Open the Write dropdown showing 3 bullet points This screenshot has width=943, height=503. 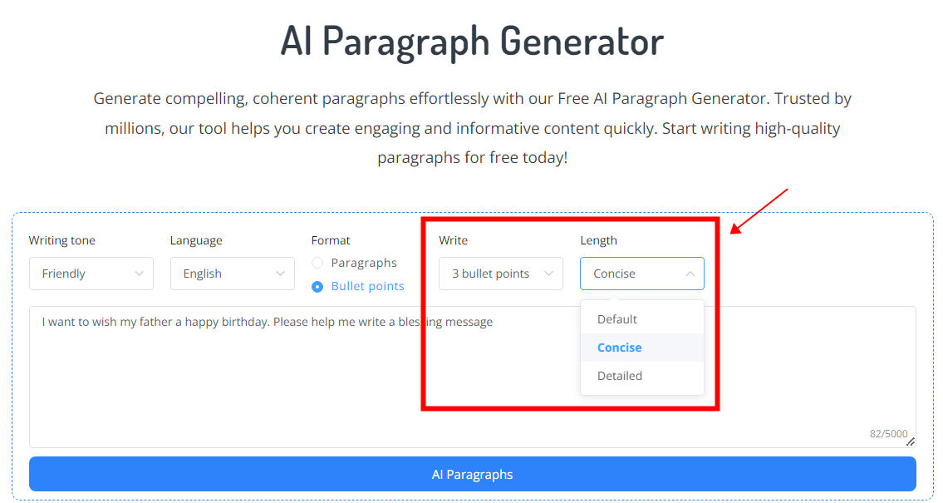501,274
